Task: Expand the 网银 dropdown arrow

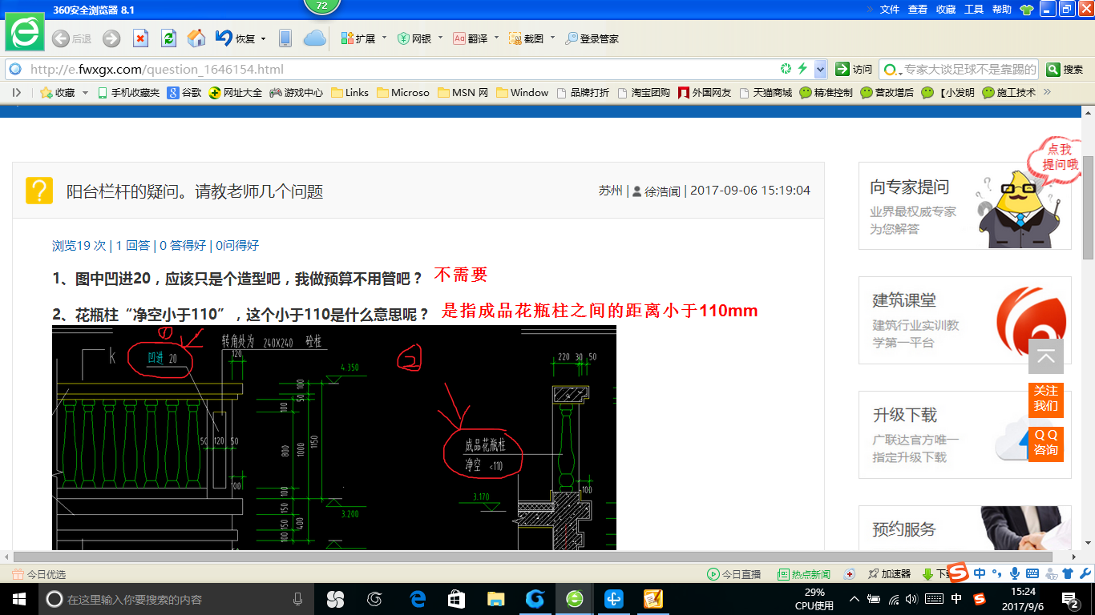Action: (x=440, y=38)
